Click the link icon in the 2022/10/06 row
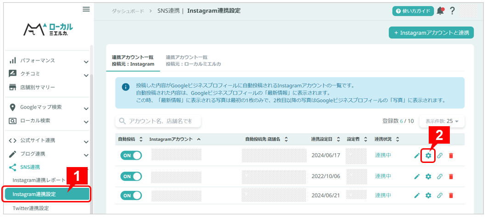Screen dimensions: 487x218 (x=439, y=177)
